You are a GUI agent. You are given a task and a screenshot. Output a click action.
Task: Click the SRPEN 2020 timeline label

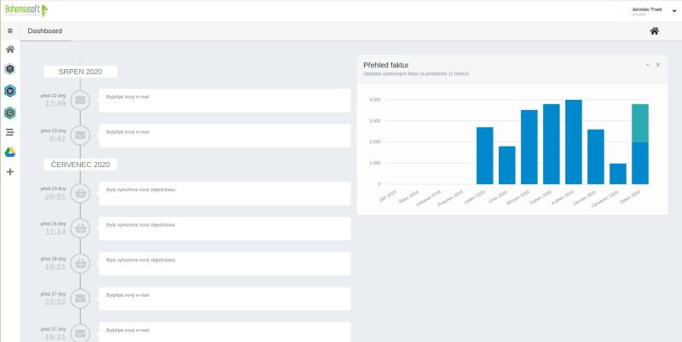pyautogui.click(x=80, y=72)
